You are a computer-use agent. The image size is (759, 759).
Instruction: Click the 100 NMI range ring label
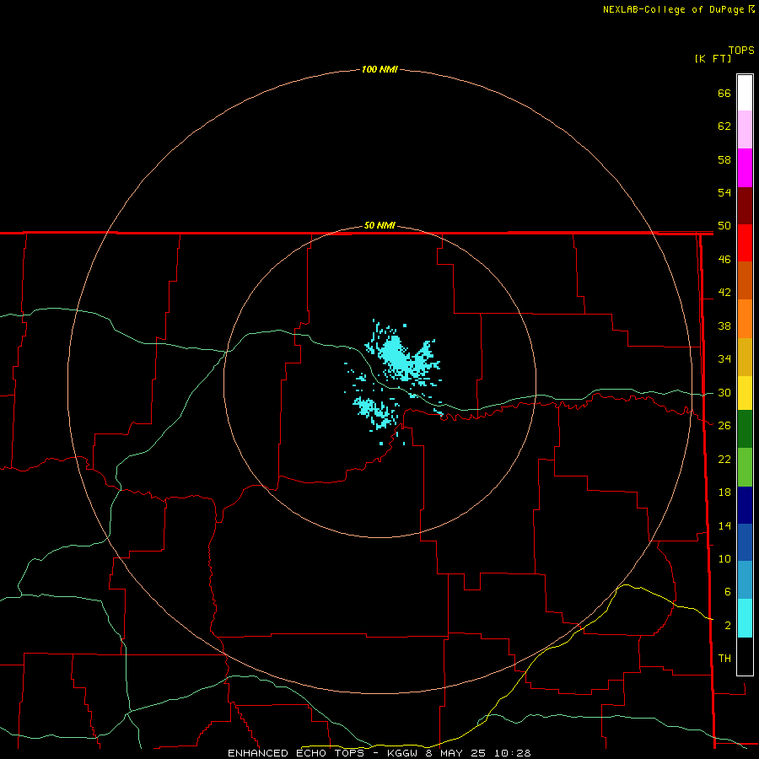click(x=379, y=70)
